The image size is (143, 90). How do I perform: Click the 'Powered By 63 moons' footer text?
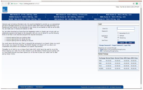point(101,87)
